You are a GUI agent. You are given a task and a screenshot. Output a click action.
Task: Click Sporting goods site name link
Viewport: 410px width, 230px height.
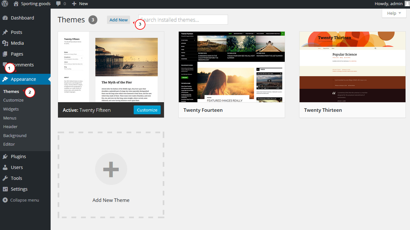(36, 4)
